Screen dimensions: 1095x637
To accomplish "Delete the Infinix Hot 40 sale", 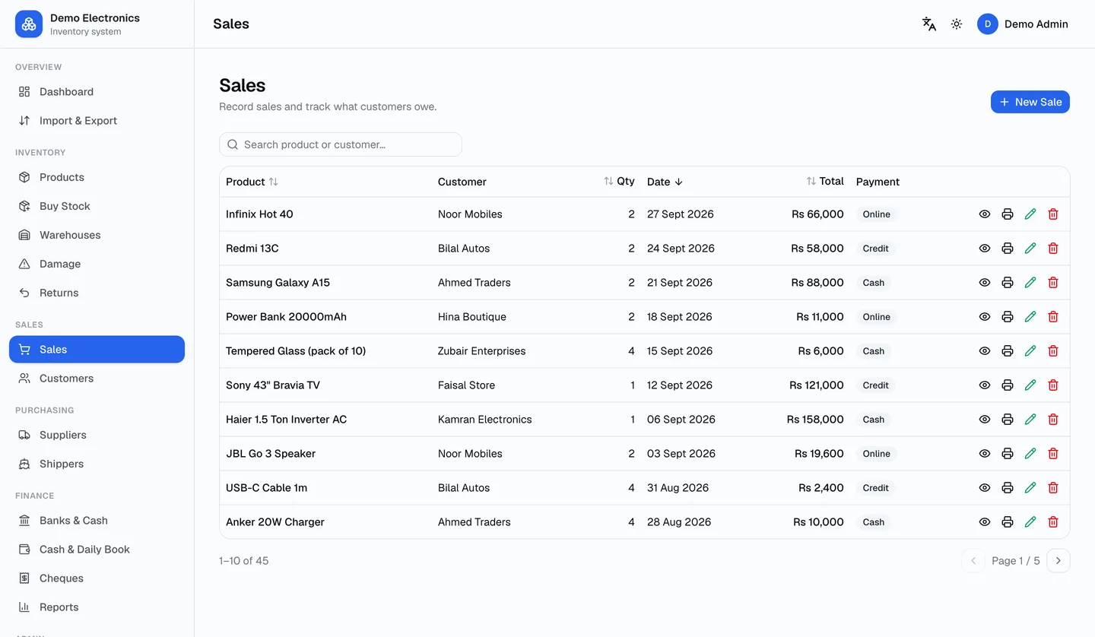I will click(1053, 214).
